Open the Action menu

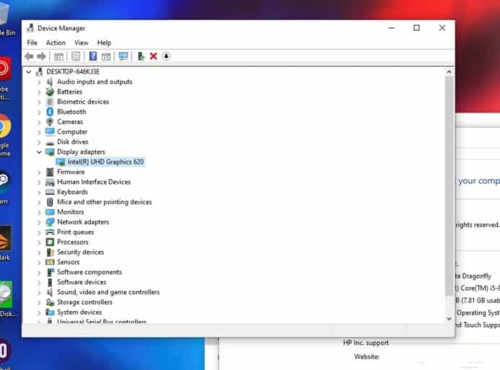[55, 43]
